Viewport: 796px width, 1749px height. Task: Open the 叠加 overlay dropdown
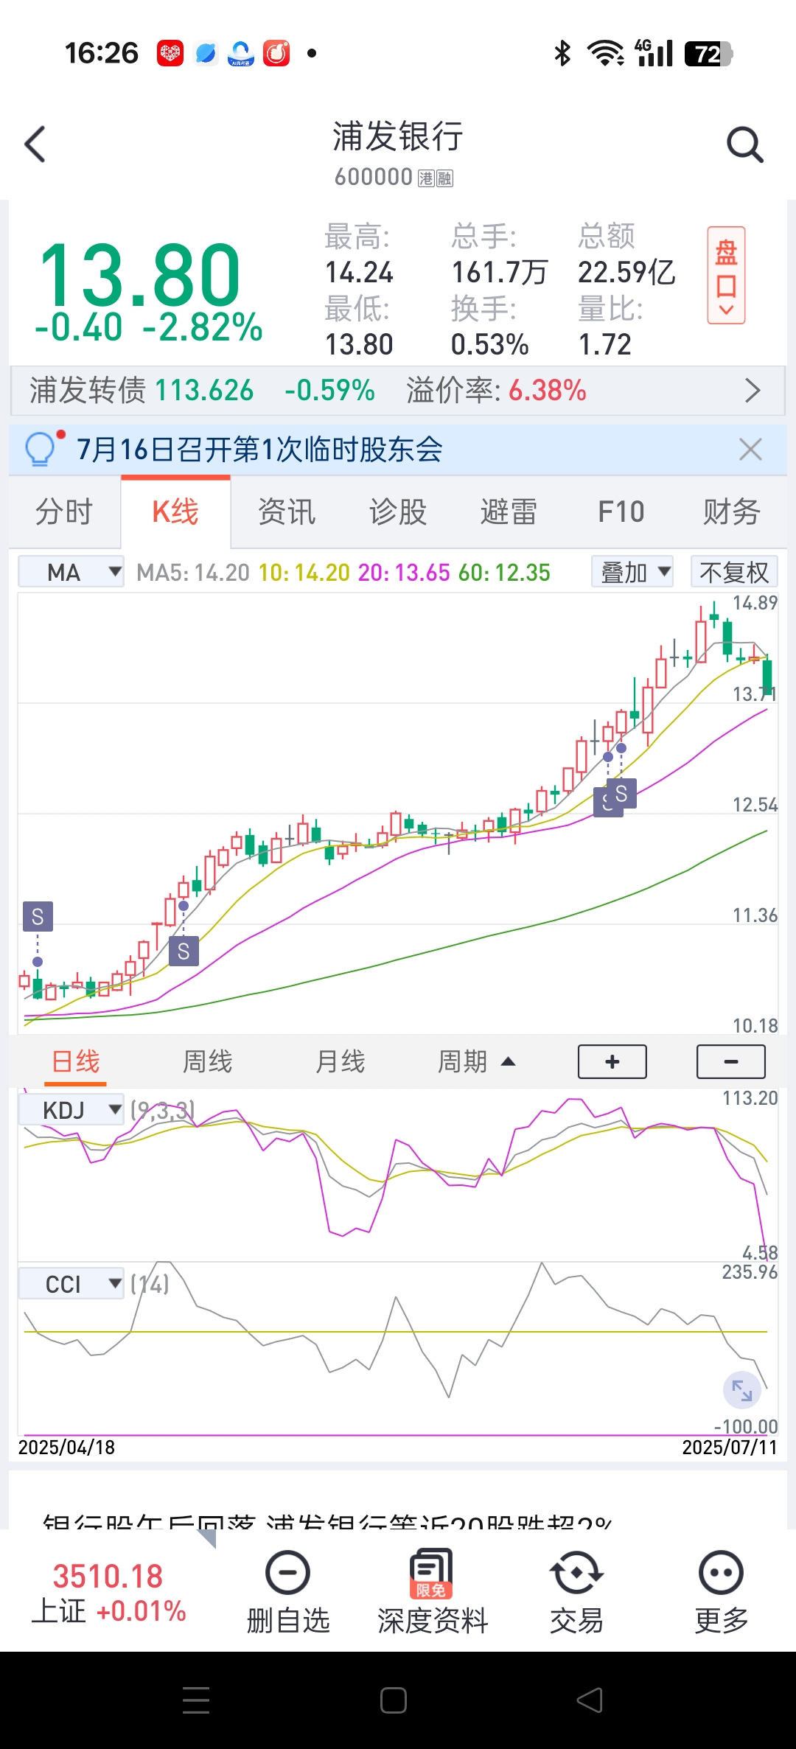[x=632, y=572]
